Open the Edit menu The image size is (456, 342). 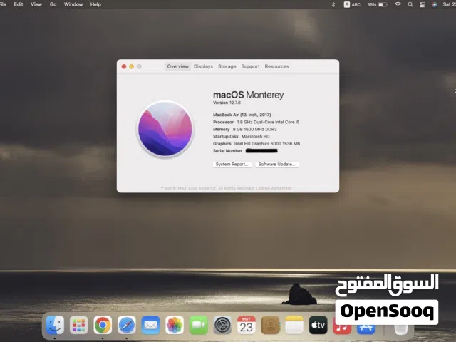(19, 4)
